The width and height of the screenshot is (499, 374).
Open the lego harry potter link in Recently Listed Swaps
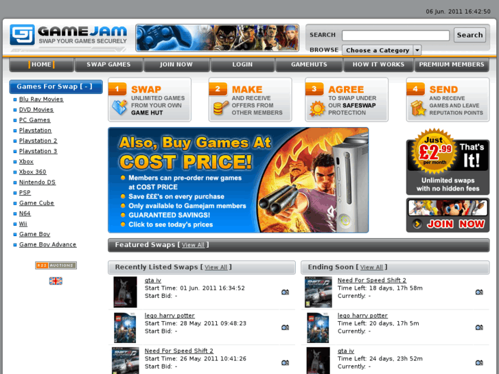(170, 316)
